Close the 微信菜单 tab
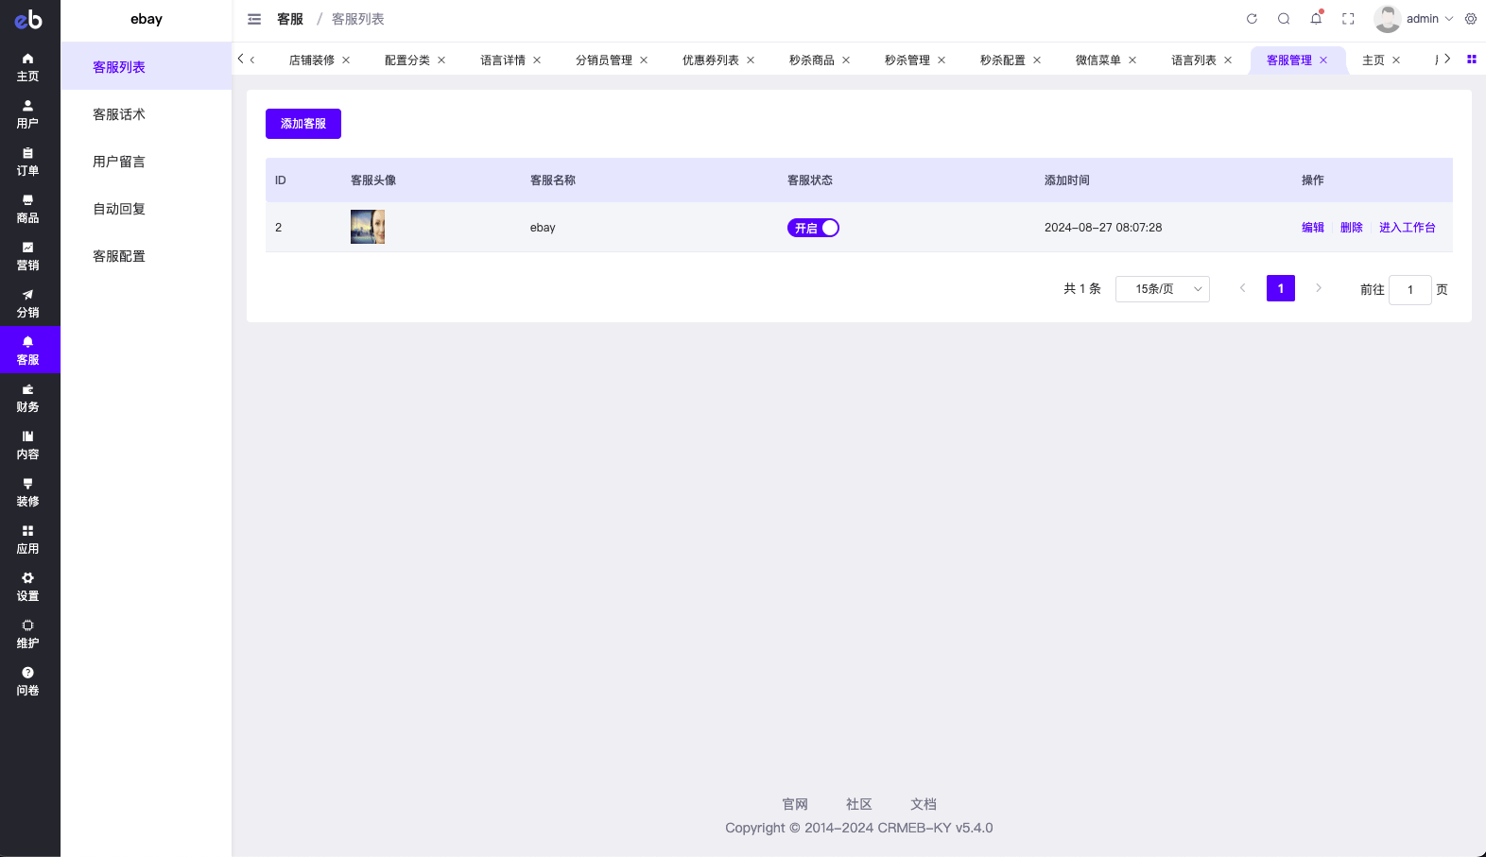The height and width of the screenshot is (857, 1486). (1132, 60)
